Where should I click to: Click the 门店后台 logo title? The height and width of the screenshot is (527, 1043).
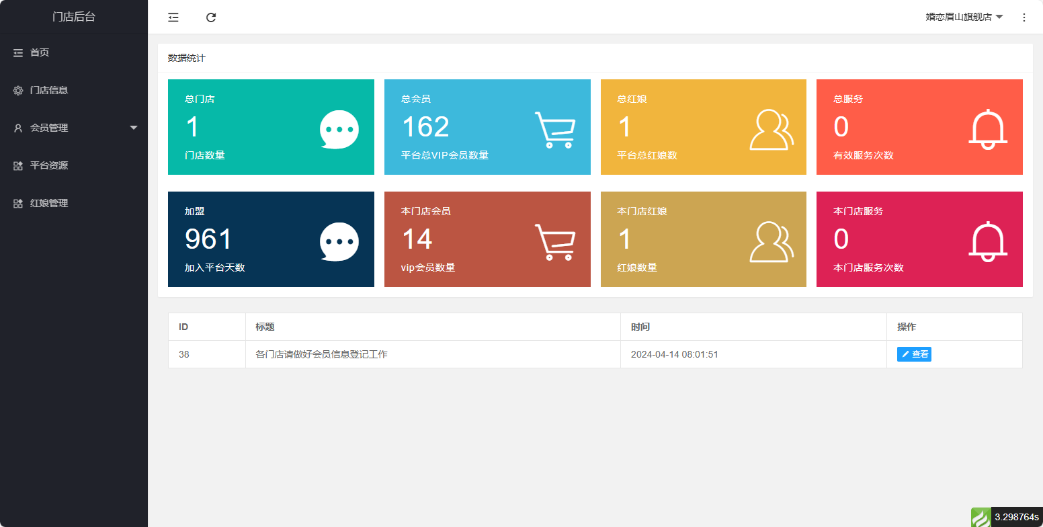(74, 17)
